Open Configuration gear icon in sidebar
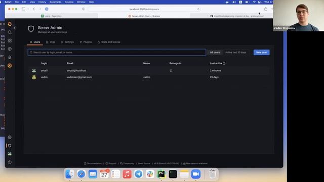The image size is (324, 182). (x=10, y=137)
